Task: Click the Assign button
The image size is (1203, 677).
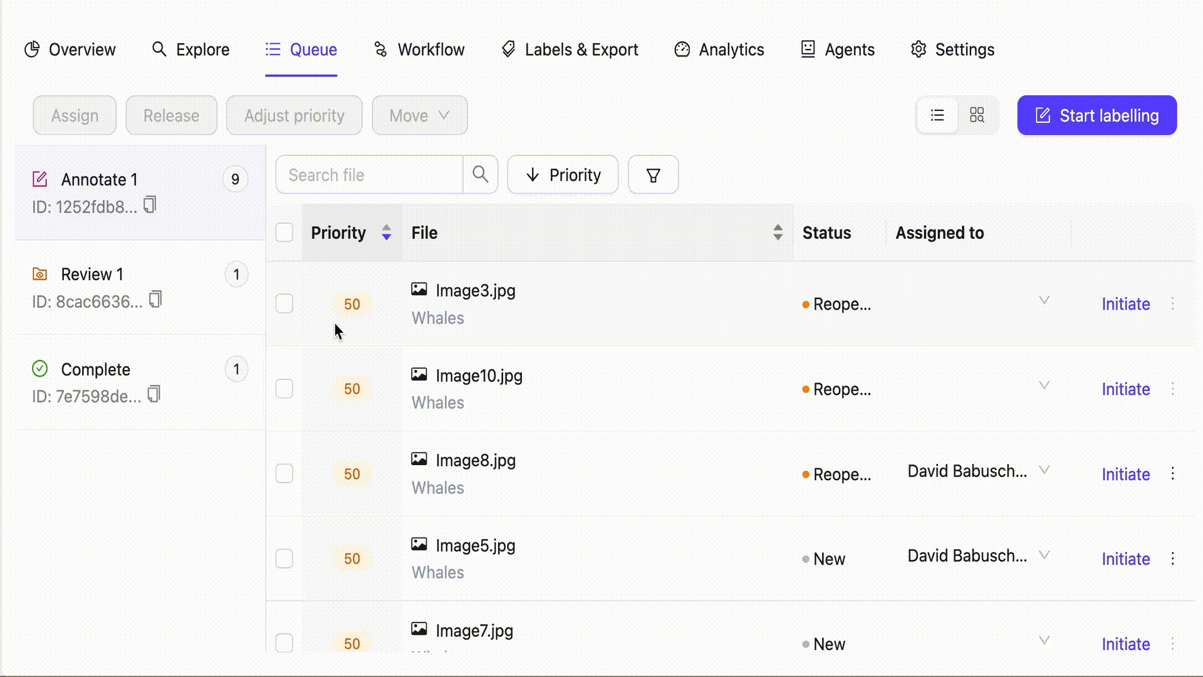Action: coord(75,115)
